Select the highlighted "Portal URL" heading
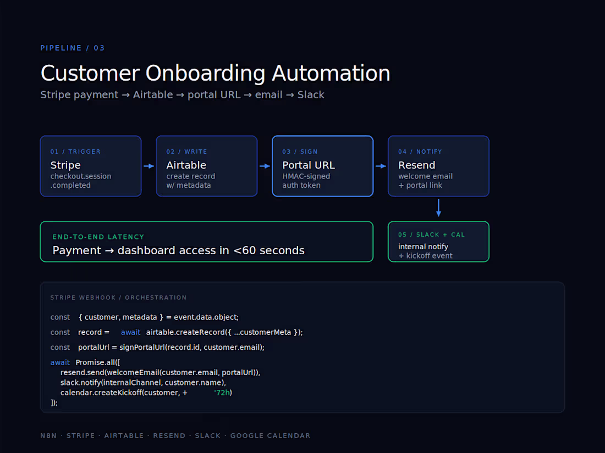Image resolution: width=605 pixels, height=453 pixels. tap(309, 165)
